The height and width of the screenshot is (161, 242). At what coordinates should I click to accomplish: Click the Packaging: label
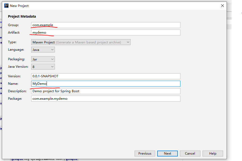click(x=16, y=59)
